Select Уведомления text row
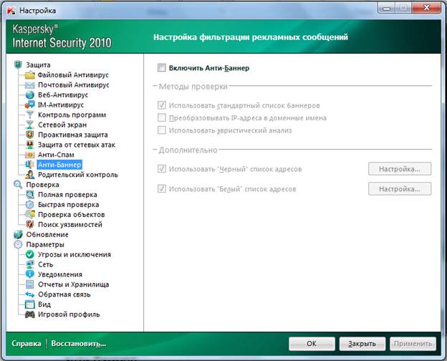This screenshot has width=447, height=361. pos(60,274)
